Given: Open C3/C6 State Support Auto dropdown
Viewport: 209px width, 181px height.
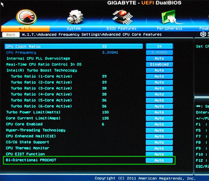Looking at the screenshot, I should click(159, 142).
